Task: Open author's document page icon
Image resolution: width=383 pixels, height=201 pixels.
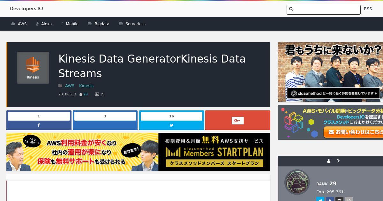Action: tap(349, 199)
